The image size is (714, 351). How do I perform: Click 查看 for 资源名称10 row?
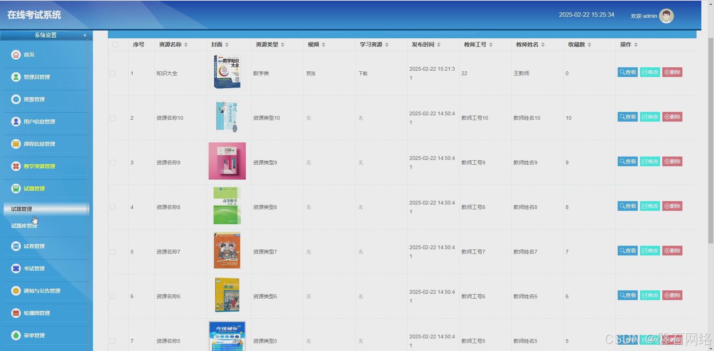pos(628,117)
